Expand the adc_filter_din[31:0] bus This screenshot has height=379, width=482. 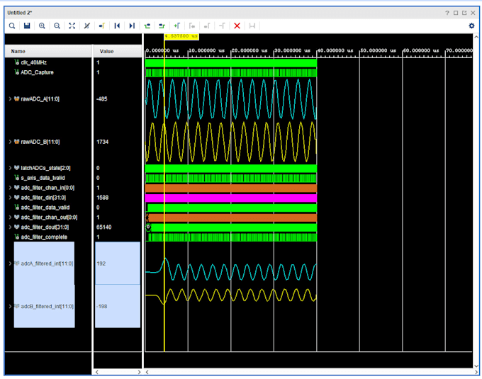(x=10, y=198)
